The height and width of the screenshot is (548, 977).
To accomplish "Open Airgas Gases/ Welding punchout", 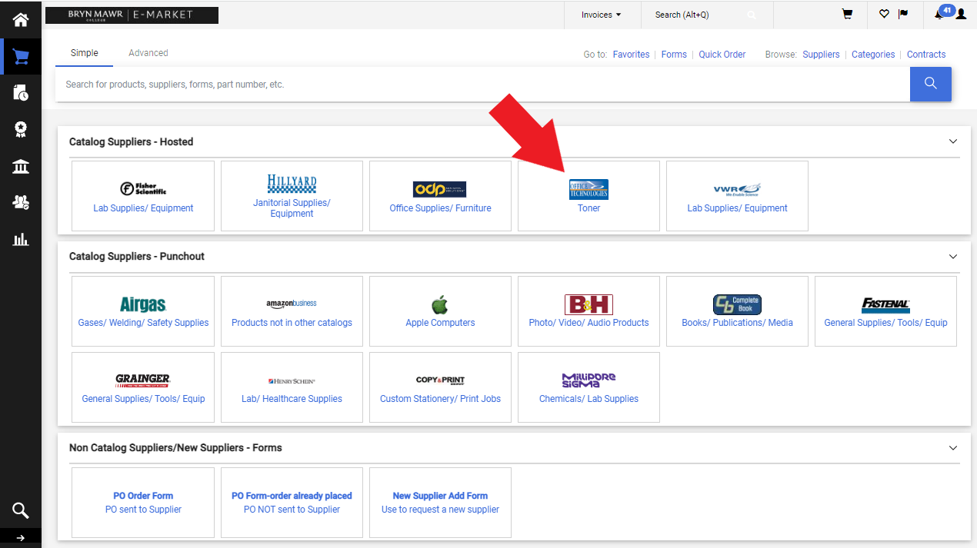I will pos(143,311).
